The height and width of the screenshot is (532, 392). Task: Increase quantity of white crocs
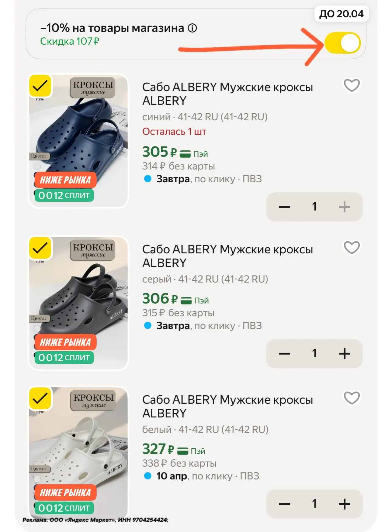tap(344, 504)
